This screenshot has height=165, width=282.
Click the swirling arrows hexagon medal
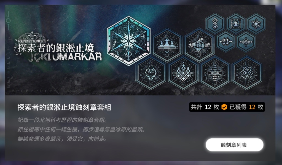199,45
